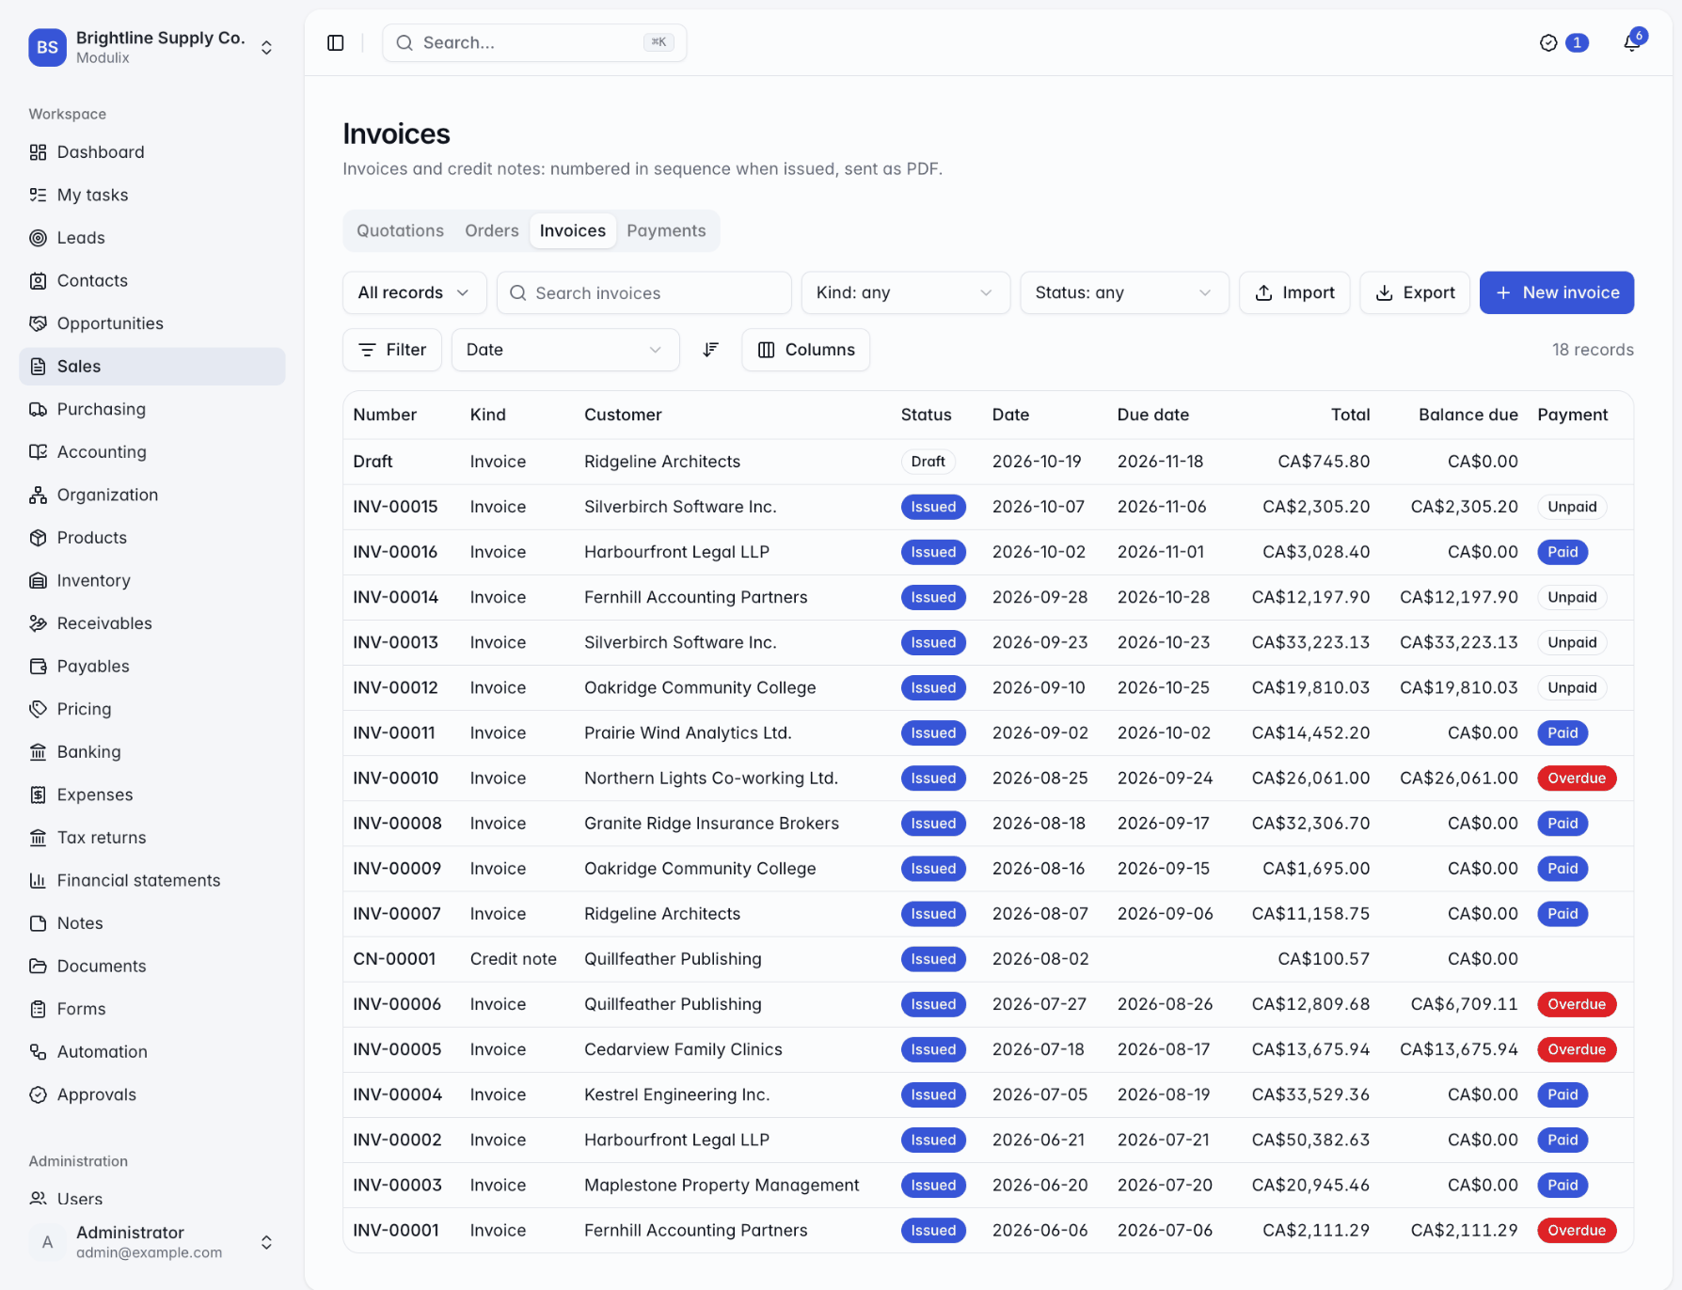Open the notifications bell

coord(1632,43)
